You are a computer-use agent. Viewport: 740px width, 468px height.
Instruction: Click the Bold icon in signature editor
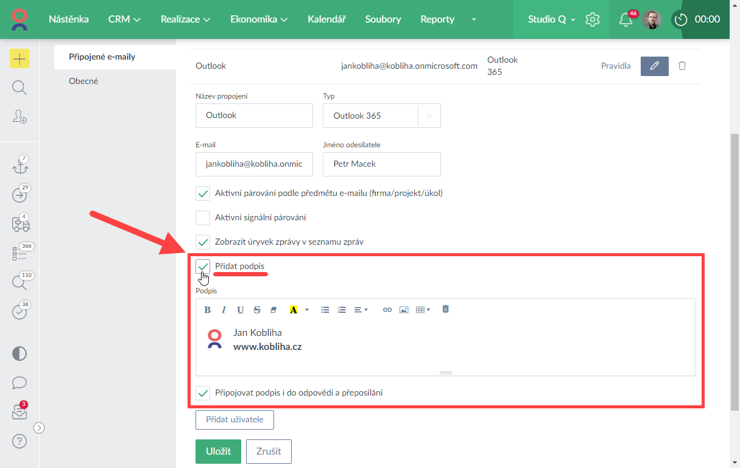[208, 310]
